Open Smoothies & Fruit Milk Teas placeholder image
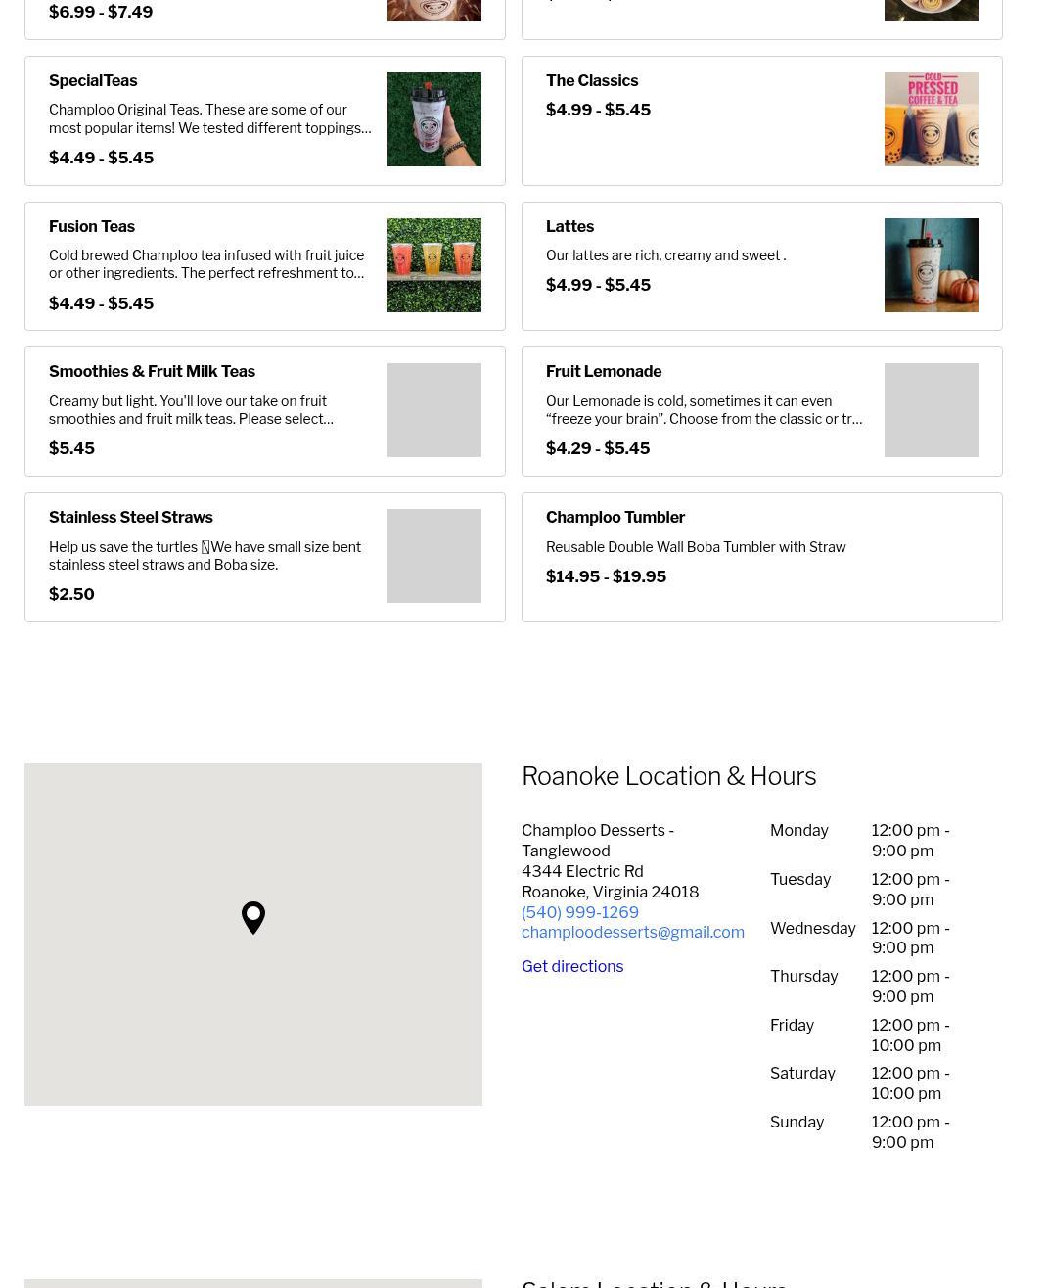The height and width of the screenshot is (1288, 1047). pos(433,410)
